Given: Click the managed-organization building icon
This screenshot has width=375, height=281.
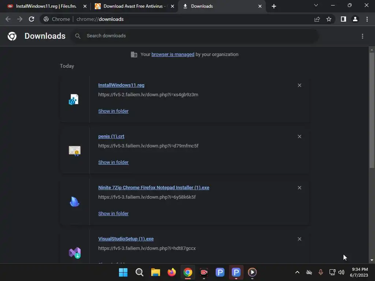Looking at the screenshot, I should click(x=134, y=55).
